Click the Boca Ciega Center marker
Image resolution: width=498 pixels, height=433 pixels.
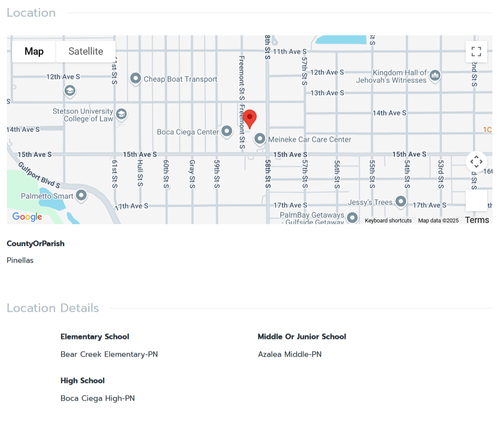[x=227, y=131]
